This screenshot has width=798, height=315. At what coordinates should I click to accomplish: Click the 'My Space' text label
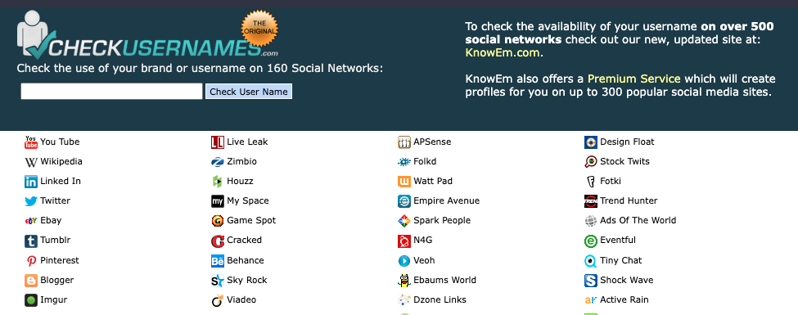[x=248, y=201]
